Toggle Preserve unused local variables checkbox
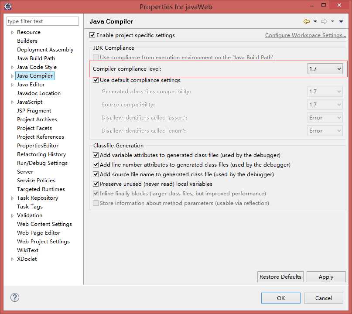Viewport: 352px width, 314px height. pyautogui.click(x=96, y=184)
